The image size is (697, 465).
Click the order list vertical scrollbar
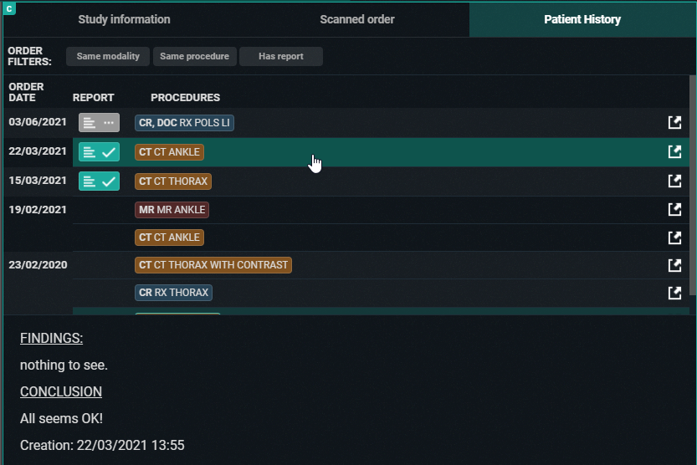(x=692, y=184)
